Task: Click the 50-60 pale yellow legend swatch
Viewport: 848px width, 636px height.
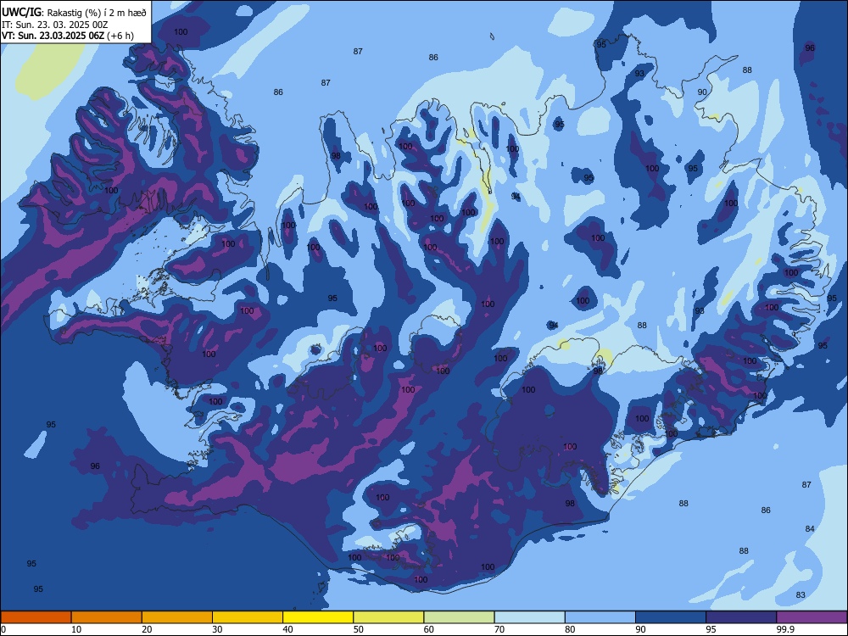Action: click(389, 617)
